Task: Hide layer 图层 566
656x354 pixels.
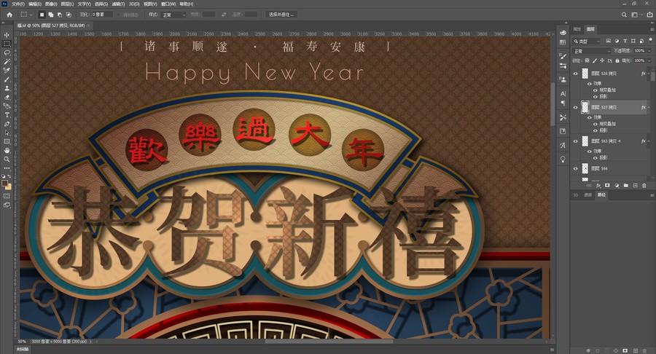Action: click(575, 168)
